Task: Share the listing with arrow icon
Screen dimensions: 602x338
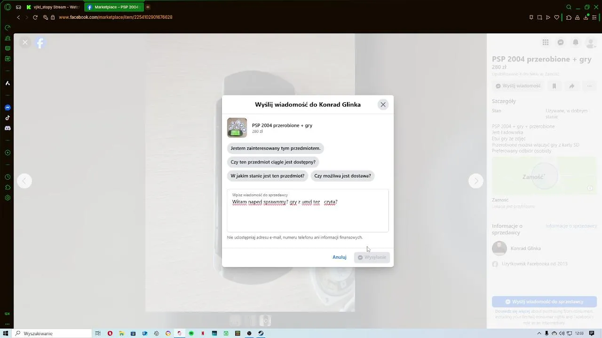Action: click(571, 86)
